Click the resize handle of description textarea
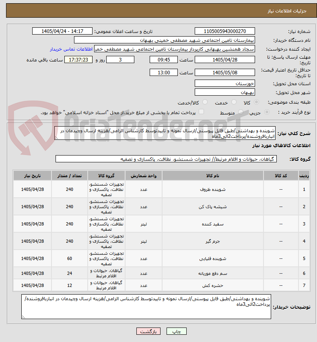Screen dimensions: 317x342 click(x=56, y=138)
